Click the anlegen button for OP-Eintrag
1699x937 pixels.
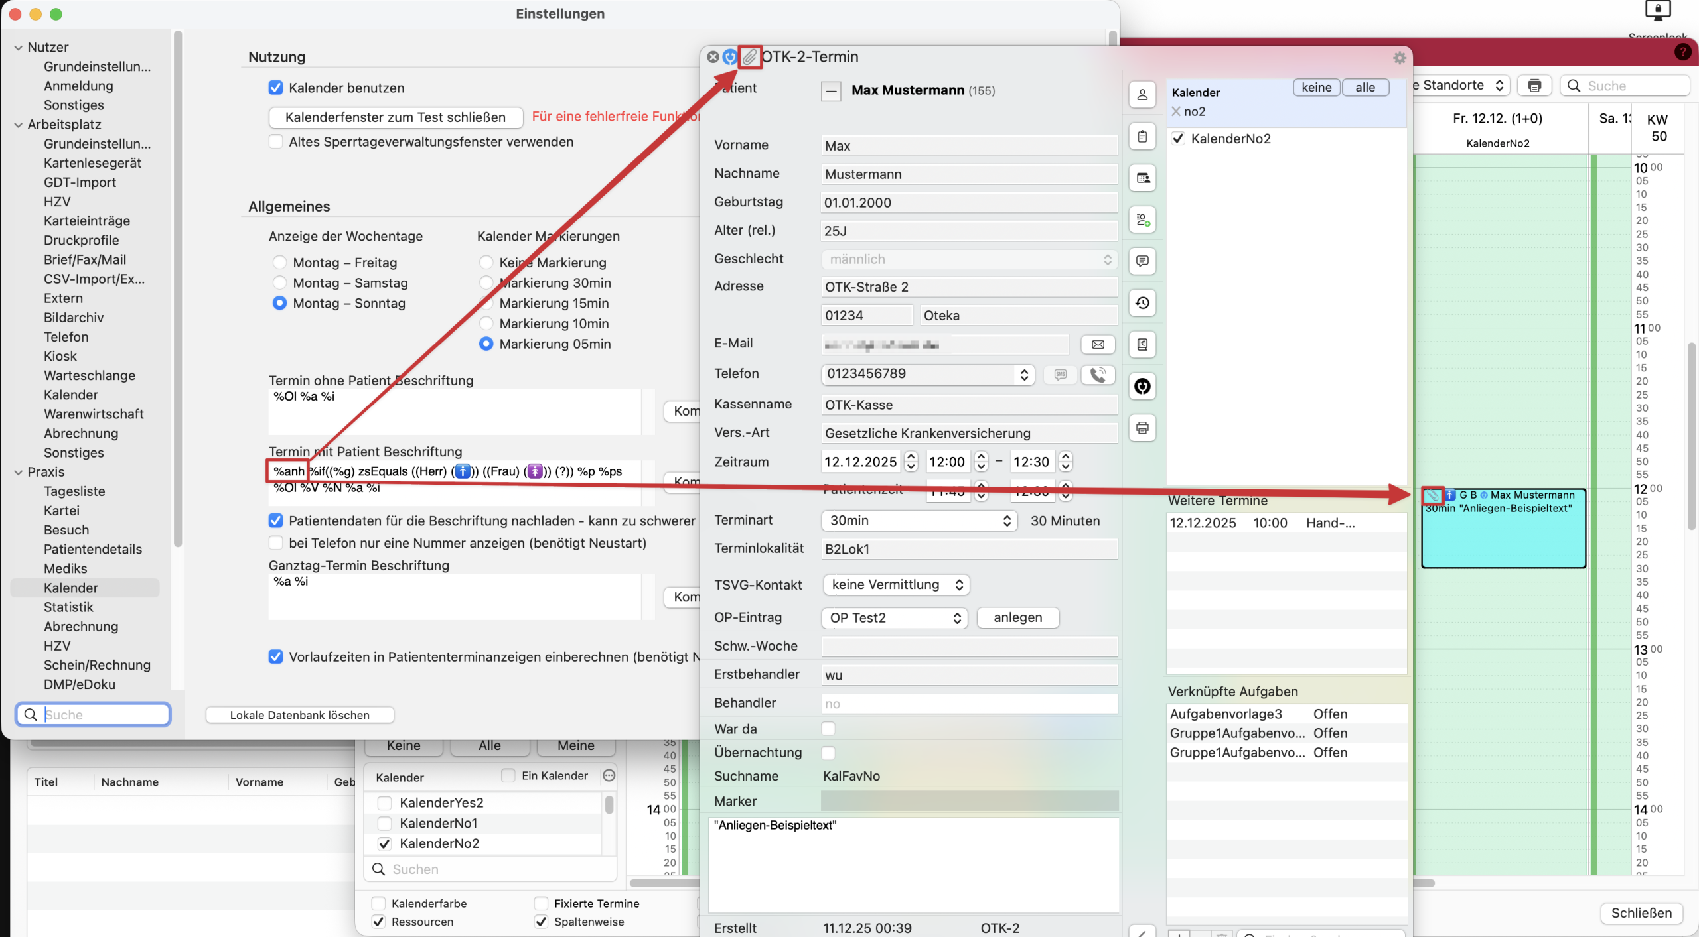click(x=1017, y=617)
